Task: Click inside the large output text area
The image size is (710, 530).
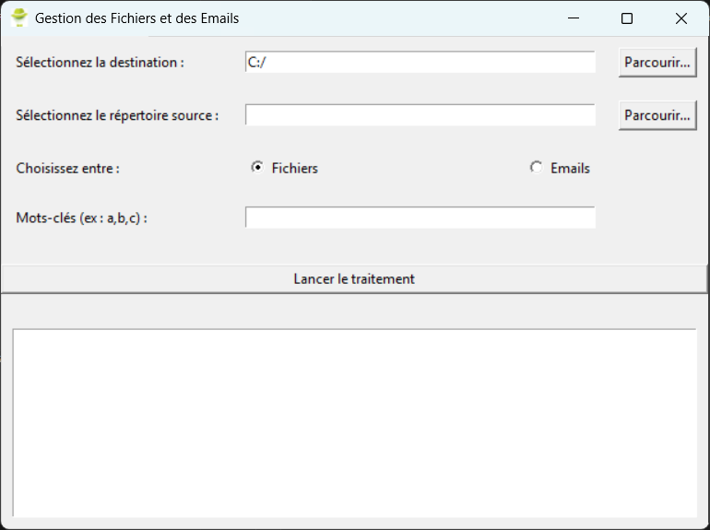Action: pos(355,423)
